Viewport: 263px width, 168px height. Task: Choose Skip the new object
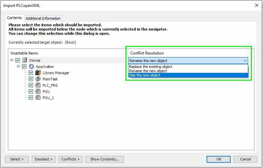tap(188, 75)
